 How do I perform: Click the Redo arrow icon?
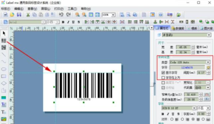pos(68,15)
